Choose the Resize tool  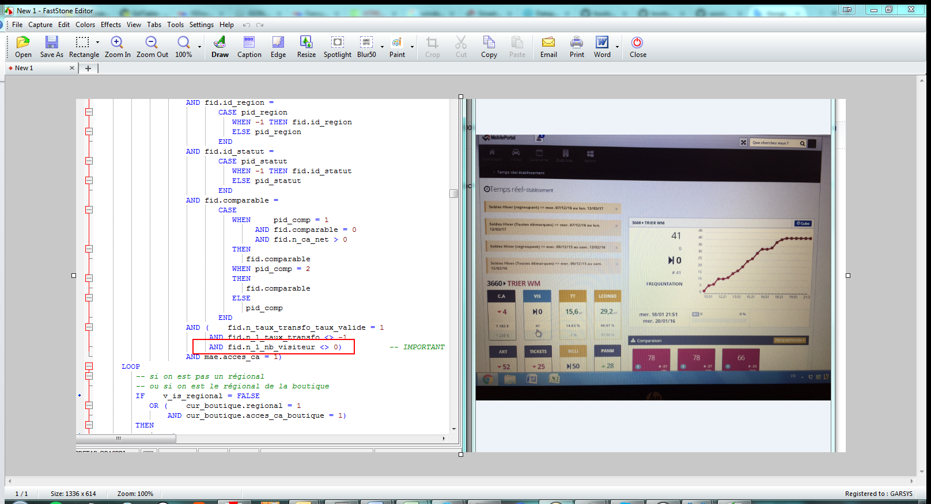[x=306, y=43]
